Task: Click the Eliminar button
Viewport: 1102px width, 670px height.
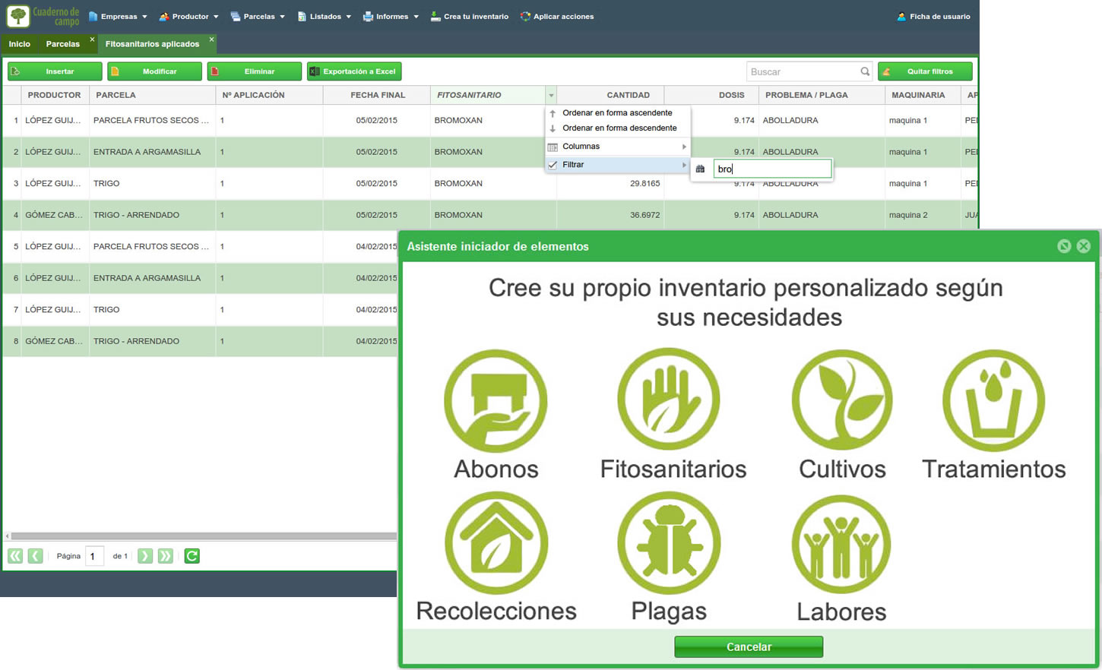Action: pos(255,71)
